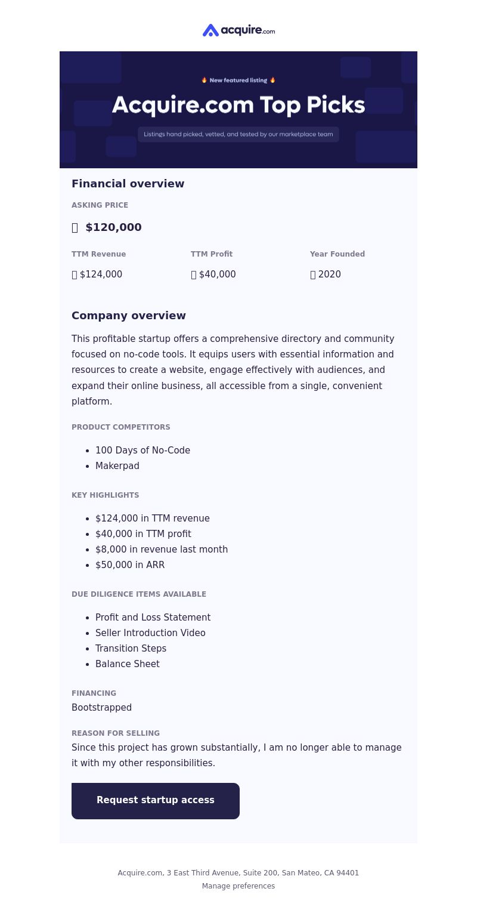The height and width of the screenshot is (910, 477).
Task: Select the Makerpad competitor entry
Action: (x=117, y=466)
